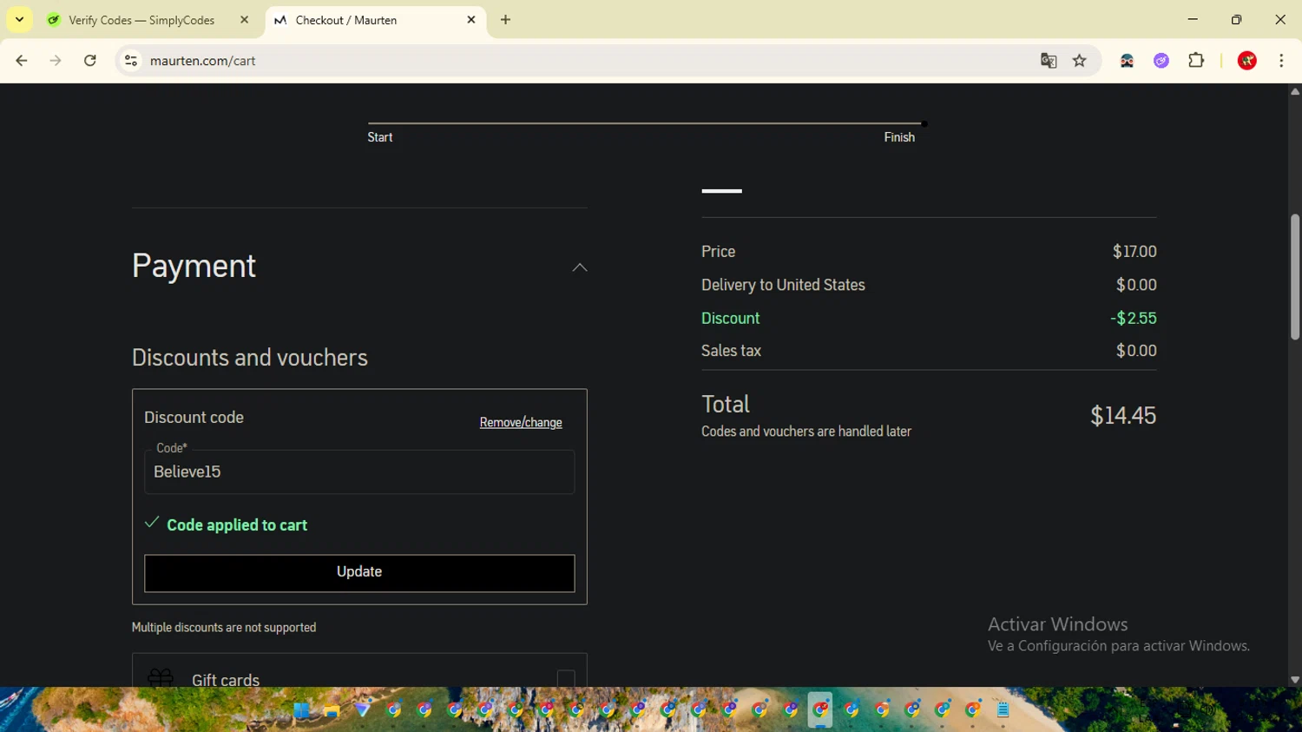Click the Multiple discounts are not supported note

coord(224,628)
